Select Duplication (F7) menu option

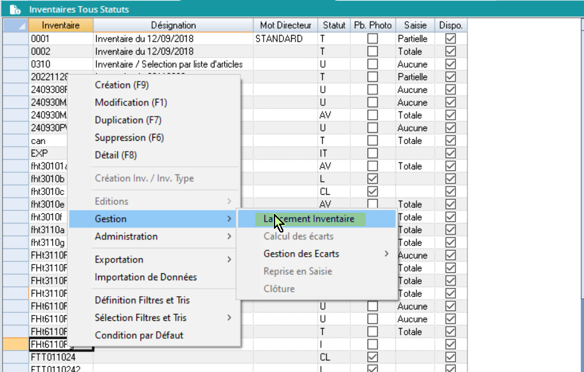[x=128, y=120]
